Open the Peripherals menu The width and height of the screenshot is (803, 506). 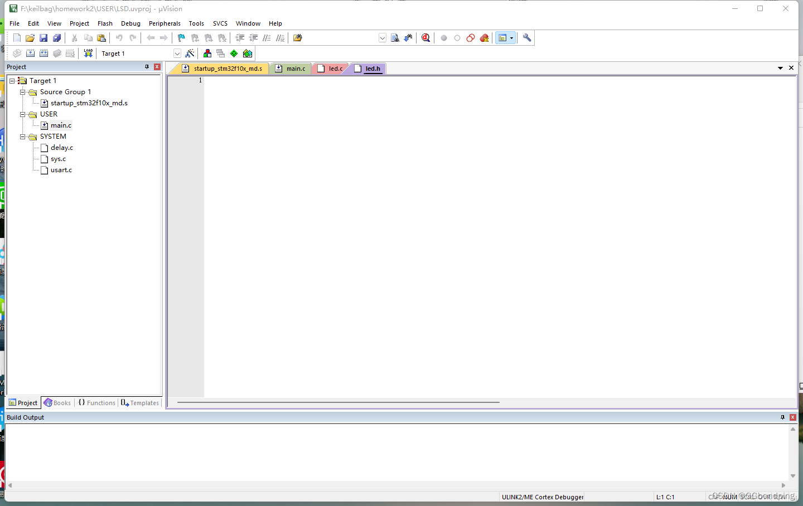coord(165,23)
